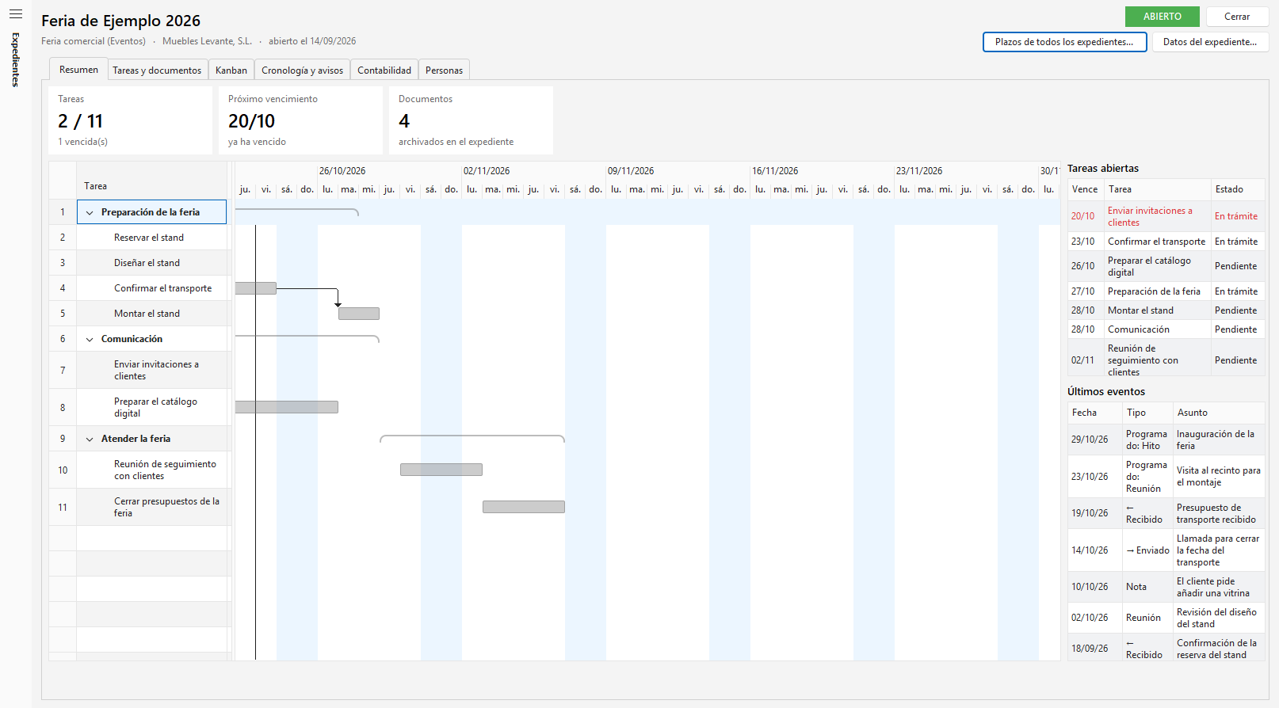Image resolution: width=1279 pixels, height=708 pixels.
Task: Open the hamburger menu icon
Action: tap(15, 13)
